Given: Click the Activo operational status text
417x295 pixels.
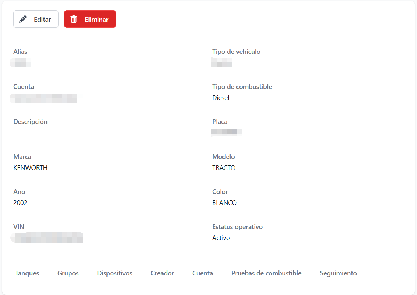Looking at the screenshot, I should pos(221,237).
